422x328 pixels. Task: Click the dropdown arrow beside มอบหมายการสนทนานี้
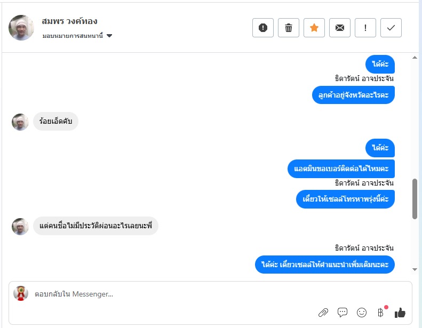(x=109, y=36)
